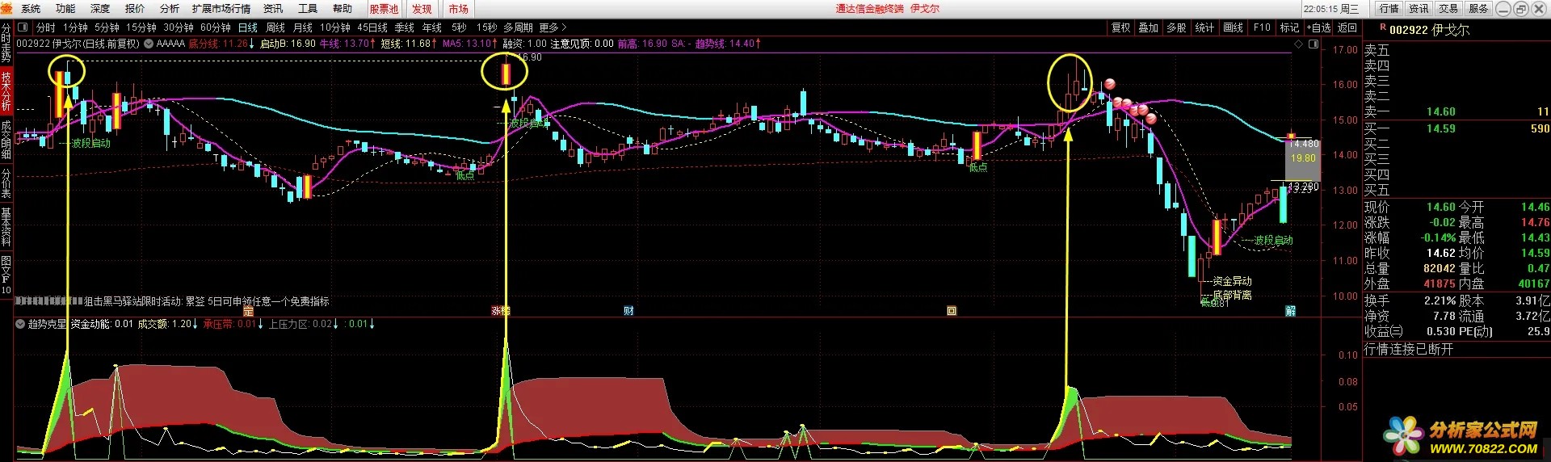Open the 成交明细 side tab
Screen dimensions: 1551x462
[6, 140]
